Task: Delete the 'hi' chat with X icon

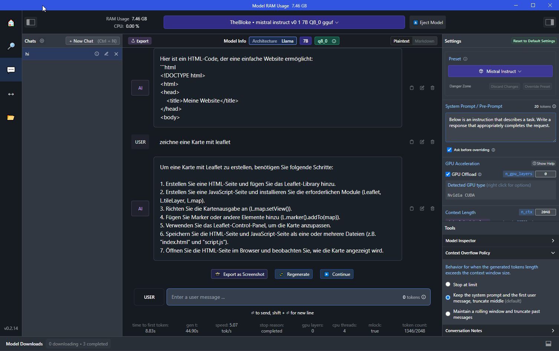Action: 116,54
